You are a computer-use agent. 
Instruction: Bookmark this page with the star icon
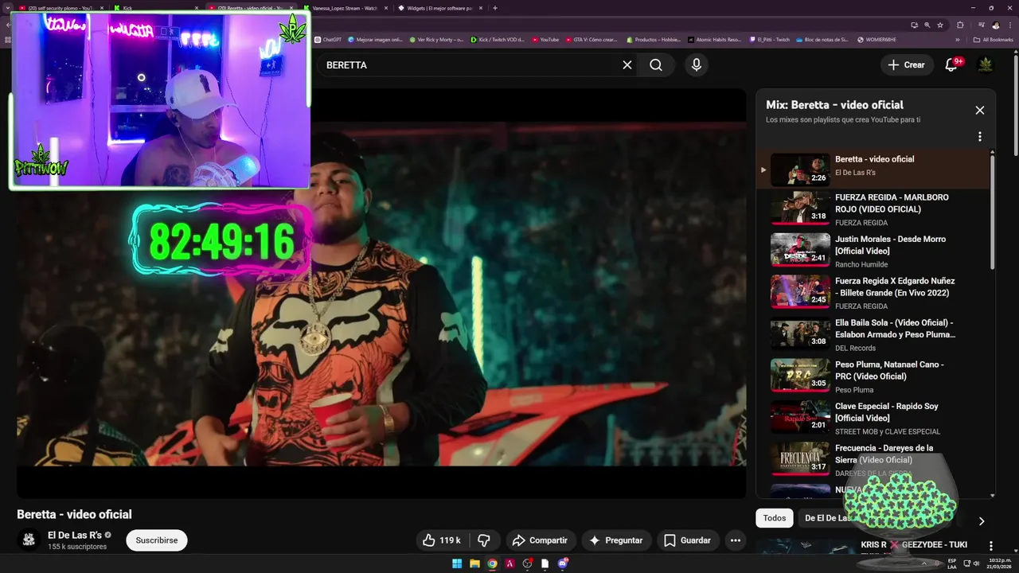(940, 25)
